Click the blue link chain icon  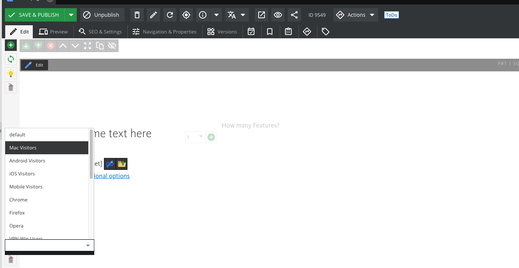pyautogui.click(x=110, y=164)
